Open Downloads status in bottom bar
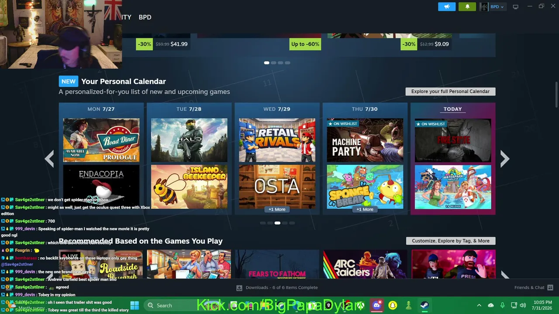 point(282,287)
